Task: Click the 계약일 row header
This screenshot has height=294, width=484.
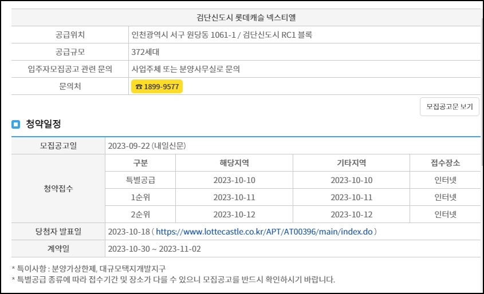Action: click(x=58, y=249)
